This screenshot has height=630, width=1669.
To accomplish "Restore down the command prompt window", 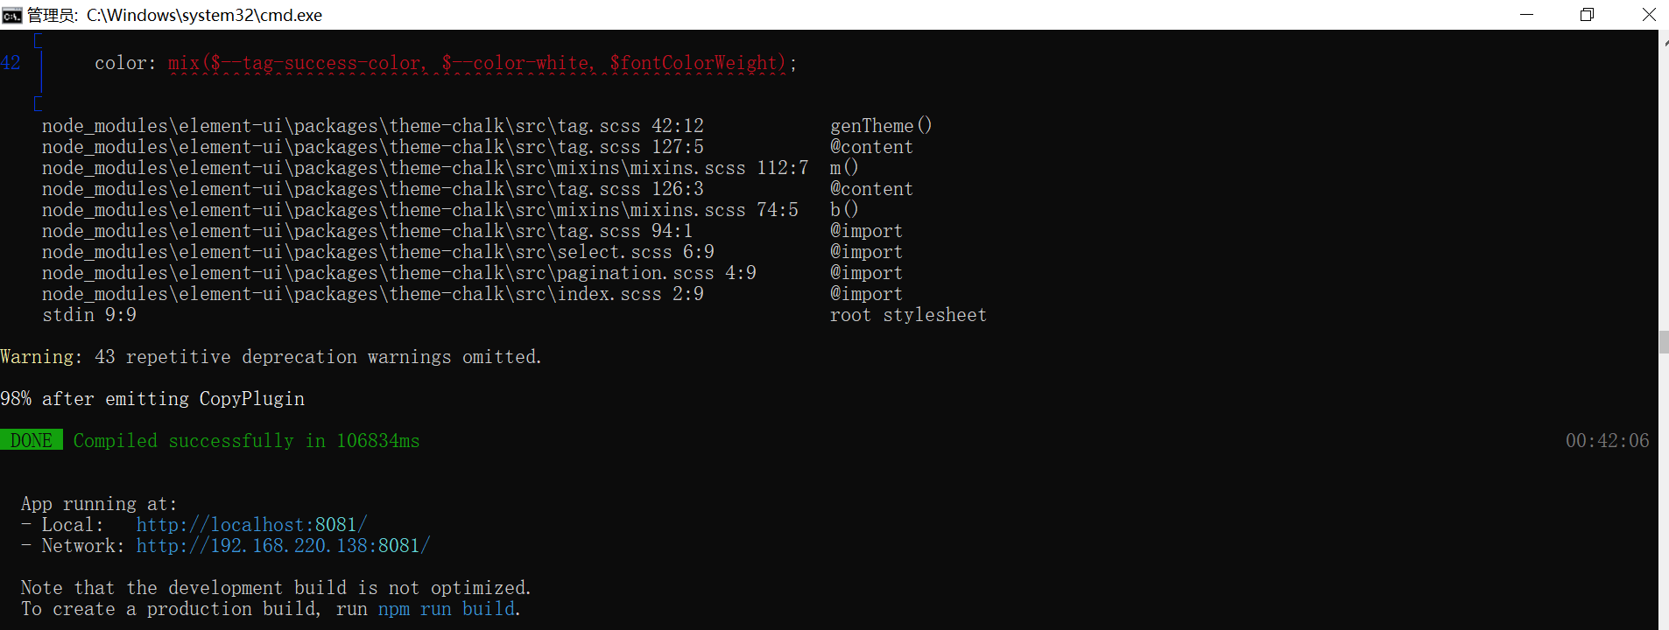I will pyautogui.click(x=1587, y=15).
